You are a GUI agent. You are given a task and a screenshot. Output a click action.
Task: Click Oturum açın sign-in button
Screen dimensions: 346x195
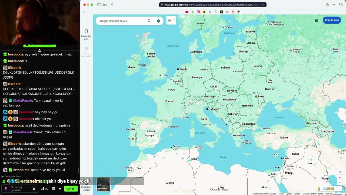coord(332,20)
